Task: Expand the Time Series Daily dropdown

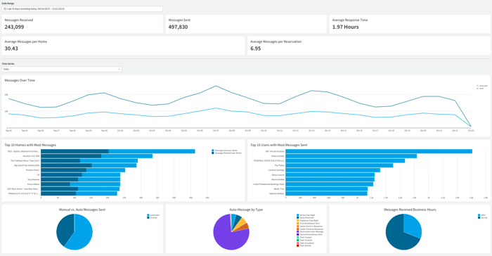Action: tap(62, 69)
